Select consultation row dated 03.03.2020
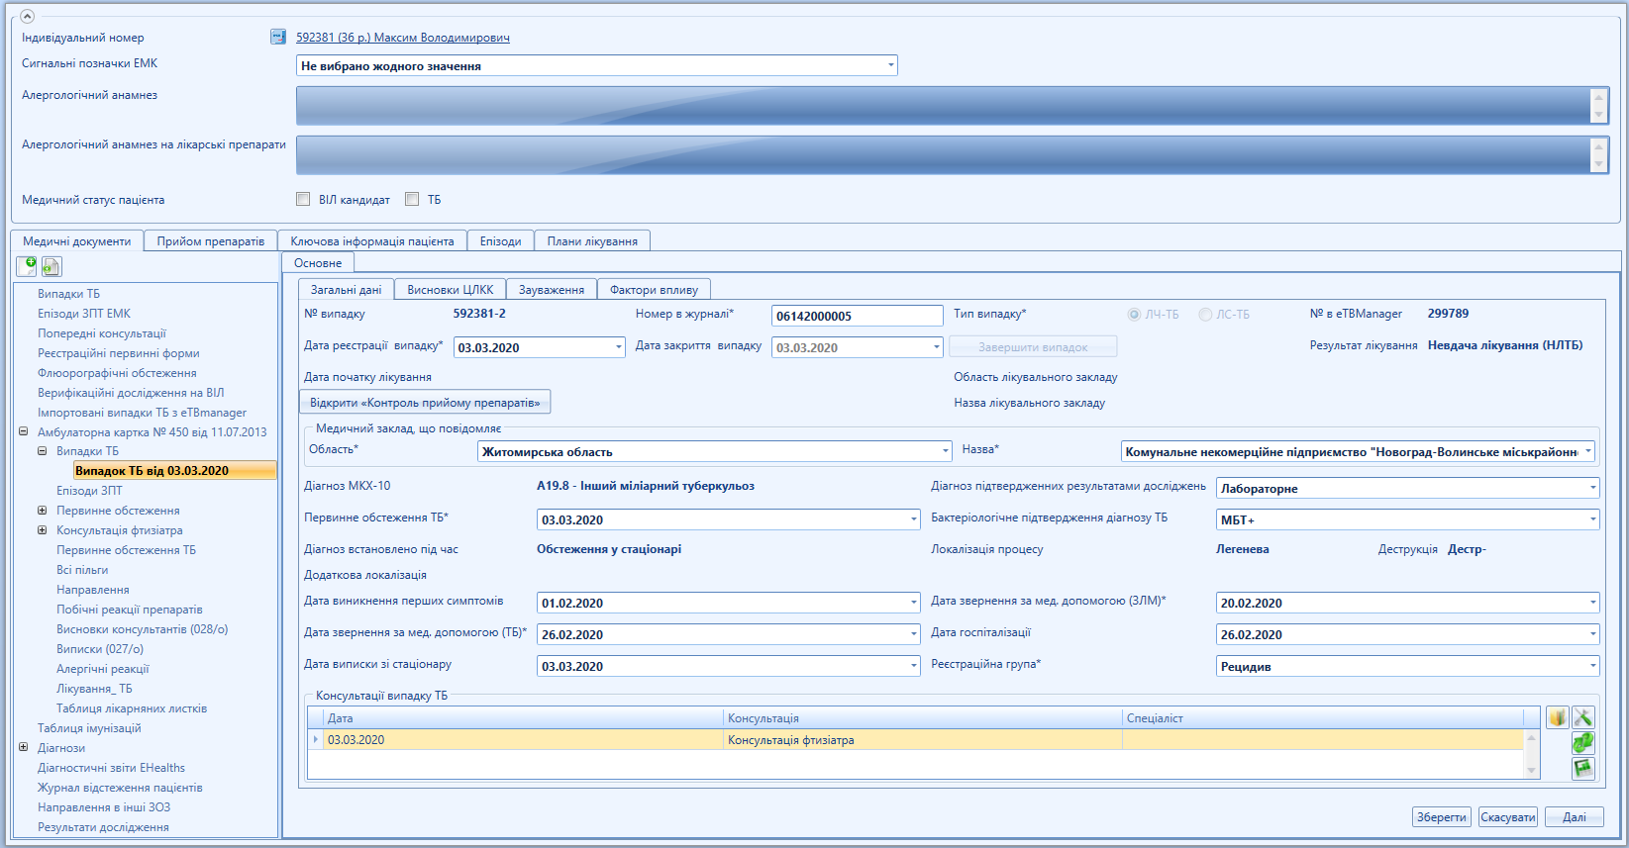Screen dimensions: 1629x848 pos(915,740)
